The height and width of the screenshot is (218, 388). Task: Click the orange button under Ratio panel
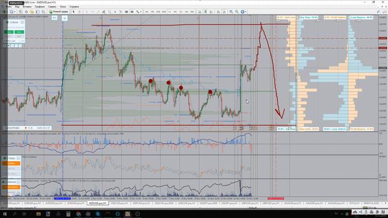tap(11, 163)
